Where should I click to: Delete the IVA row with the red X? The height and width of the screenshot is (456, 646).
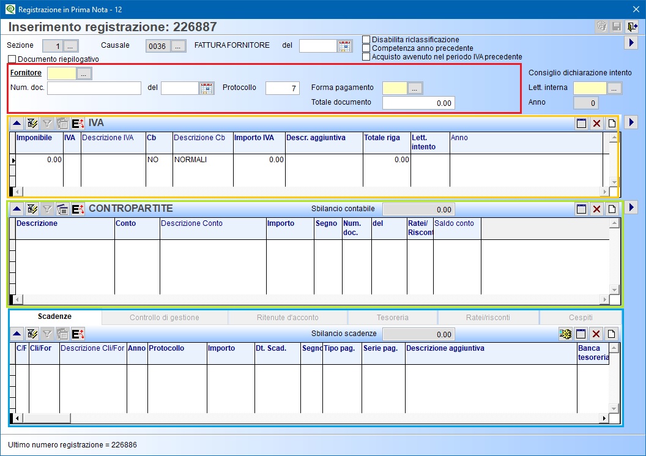(596, 123)
